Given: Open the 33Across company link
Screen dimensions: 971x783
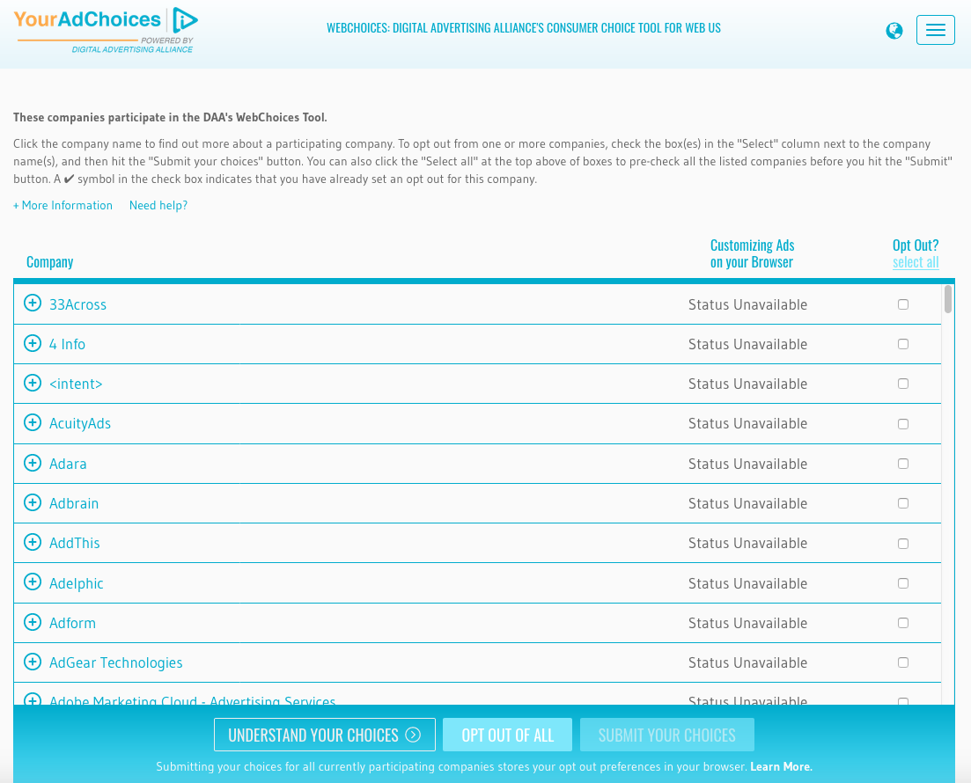Looking at the screenshot, I should (x=78, y=304).
